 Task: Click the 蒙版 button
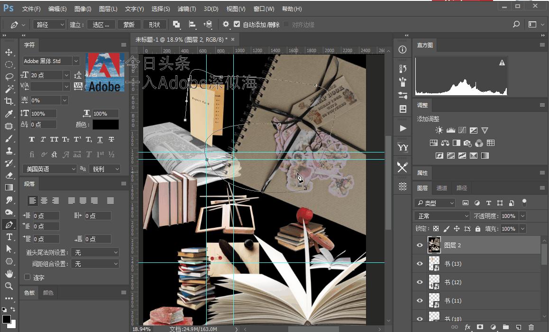tap(128, 25)
